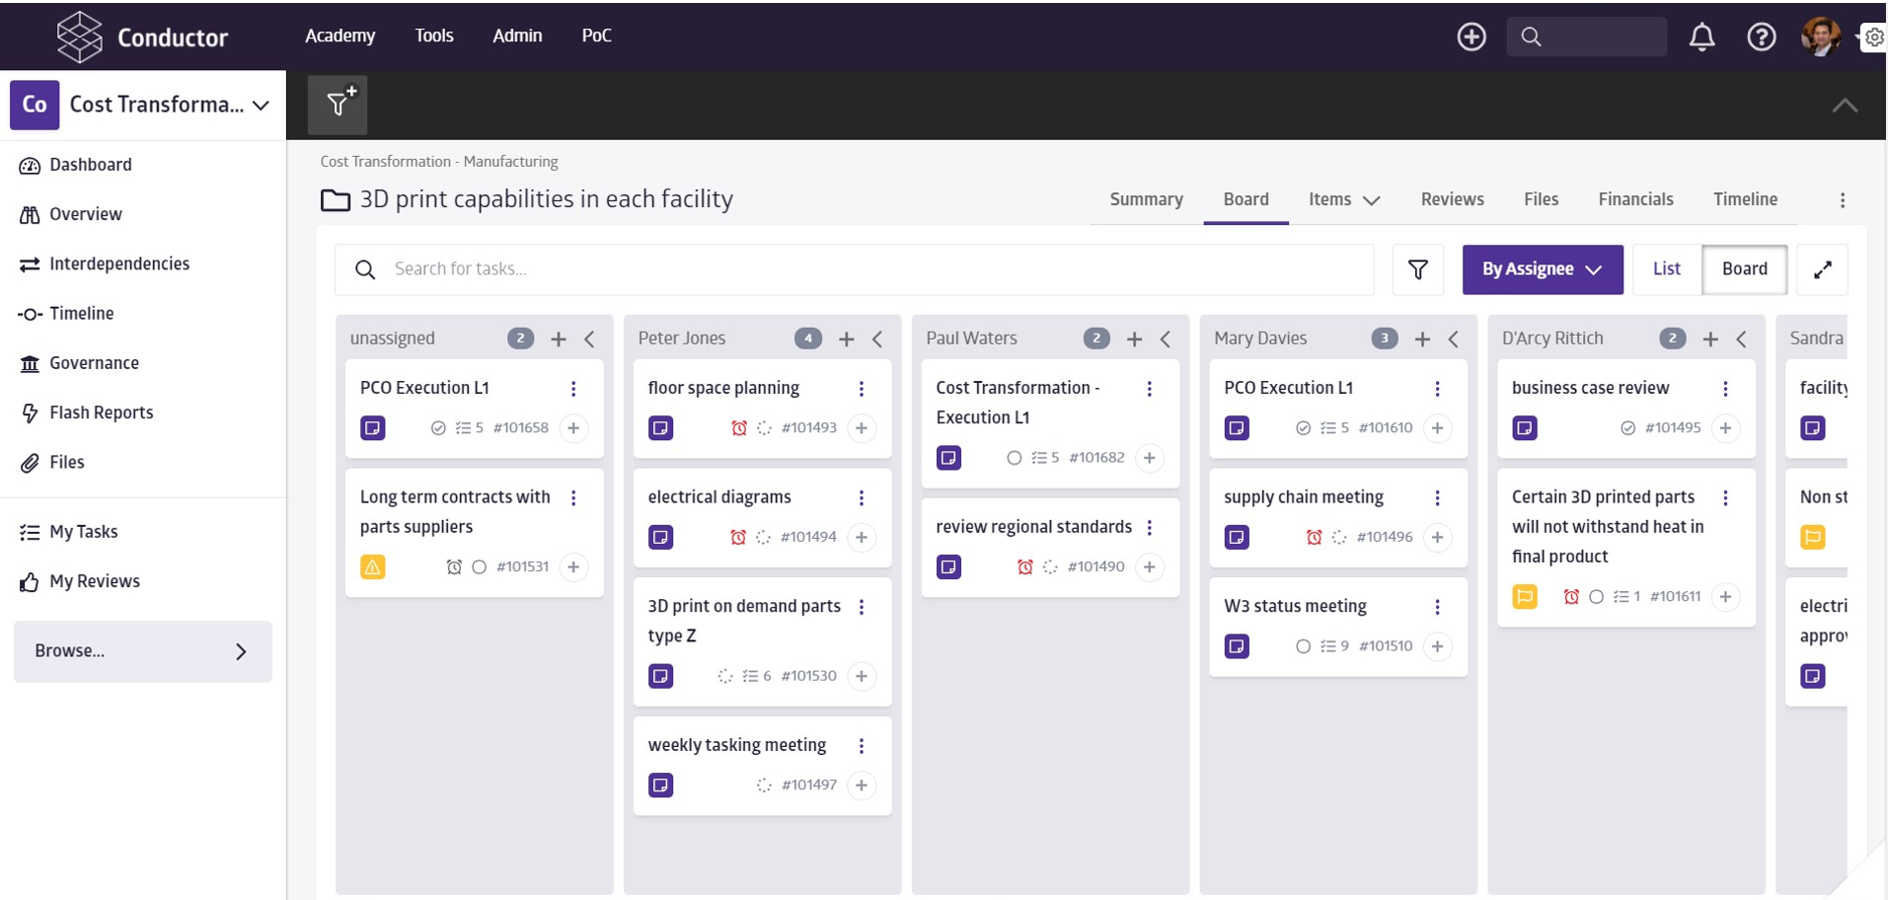Toggle completion status on PCO Execution L1 card
The image size is (1888, 900).
pos(436,428)
